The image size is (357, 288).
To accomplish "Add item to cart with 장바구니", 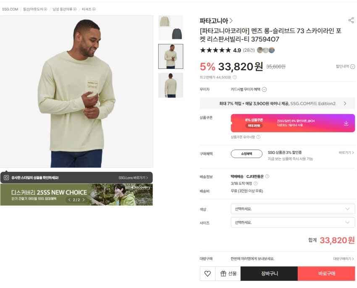I will point(269,274).
